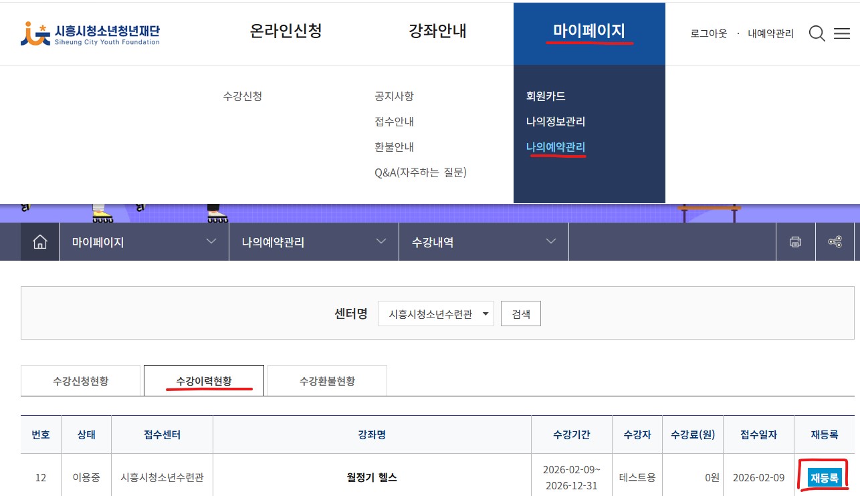Click the 접수일자 column header

(759, 435)
